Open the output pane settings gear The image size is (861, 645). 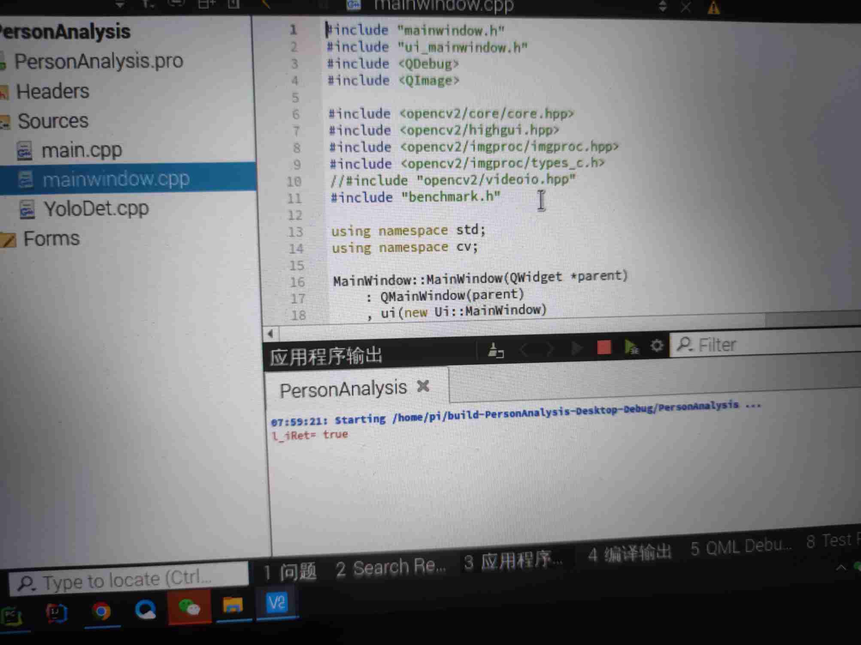(656, 346)
